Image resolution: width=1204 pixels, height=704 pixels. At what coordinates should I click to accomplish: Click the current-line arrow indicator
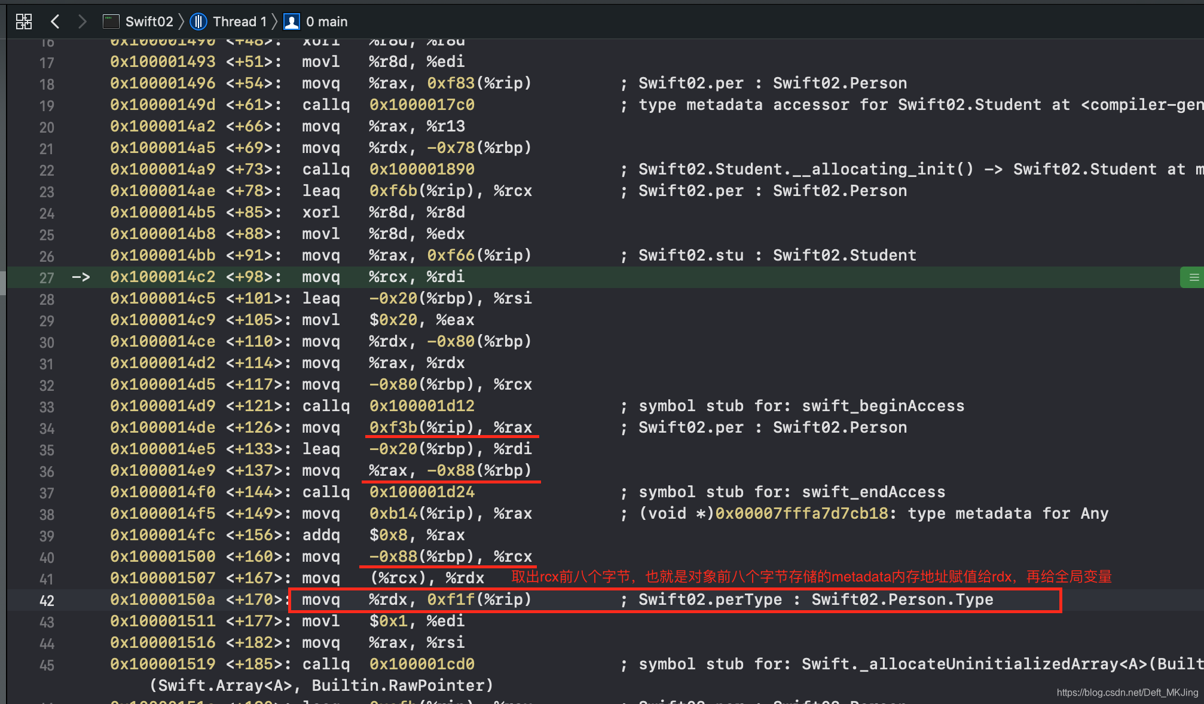point(81,277)
